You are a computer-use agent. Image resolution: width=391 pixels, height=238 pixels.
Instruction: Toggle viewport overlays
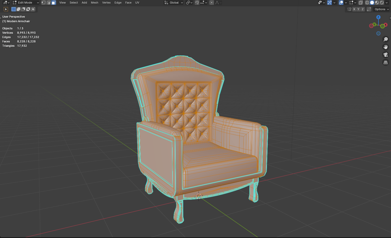click(341, 3)
